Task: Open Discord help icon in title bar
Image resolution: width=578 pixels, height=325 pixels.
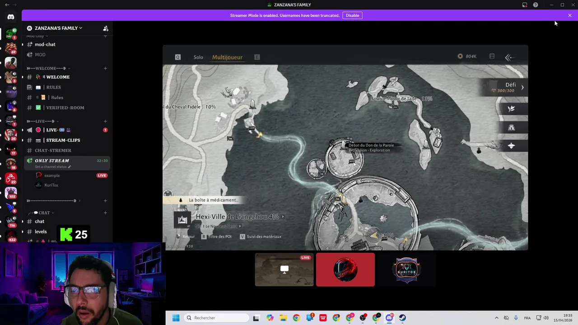Action: tap(536, 5)
